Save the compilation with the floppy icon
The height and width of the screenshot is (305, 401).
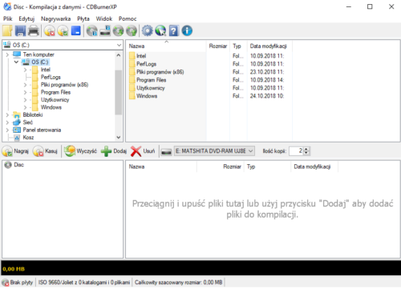pos(20,30)
